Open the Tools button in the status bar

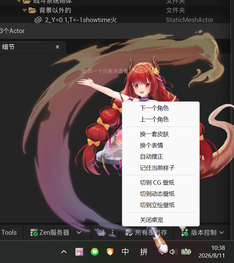[9, 232]
